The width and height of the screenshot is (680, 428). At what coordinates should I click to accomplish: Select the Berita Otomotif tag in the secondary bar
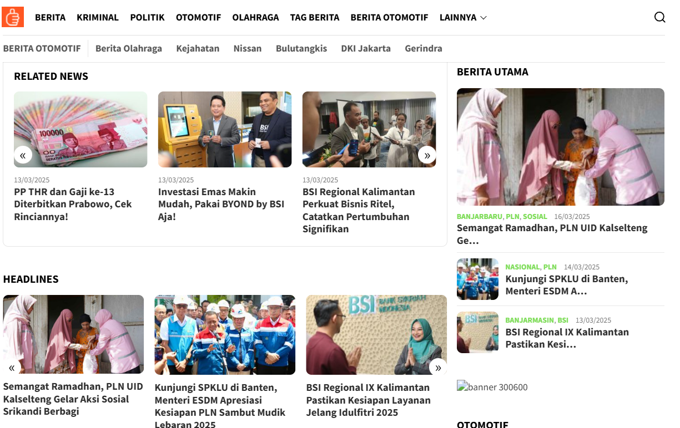click(42, 48)
